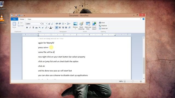Click text 'and its done now your pc will start fast'
The height and width of the screenshot is (98, 175).
(55, 71)
